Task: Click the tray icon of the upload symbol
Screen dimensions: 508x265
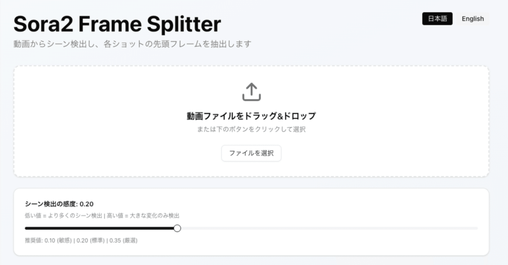Action: point(251,96)
